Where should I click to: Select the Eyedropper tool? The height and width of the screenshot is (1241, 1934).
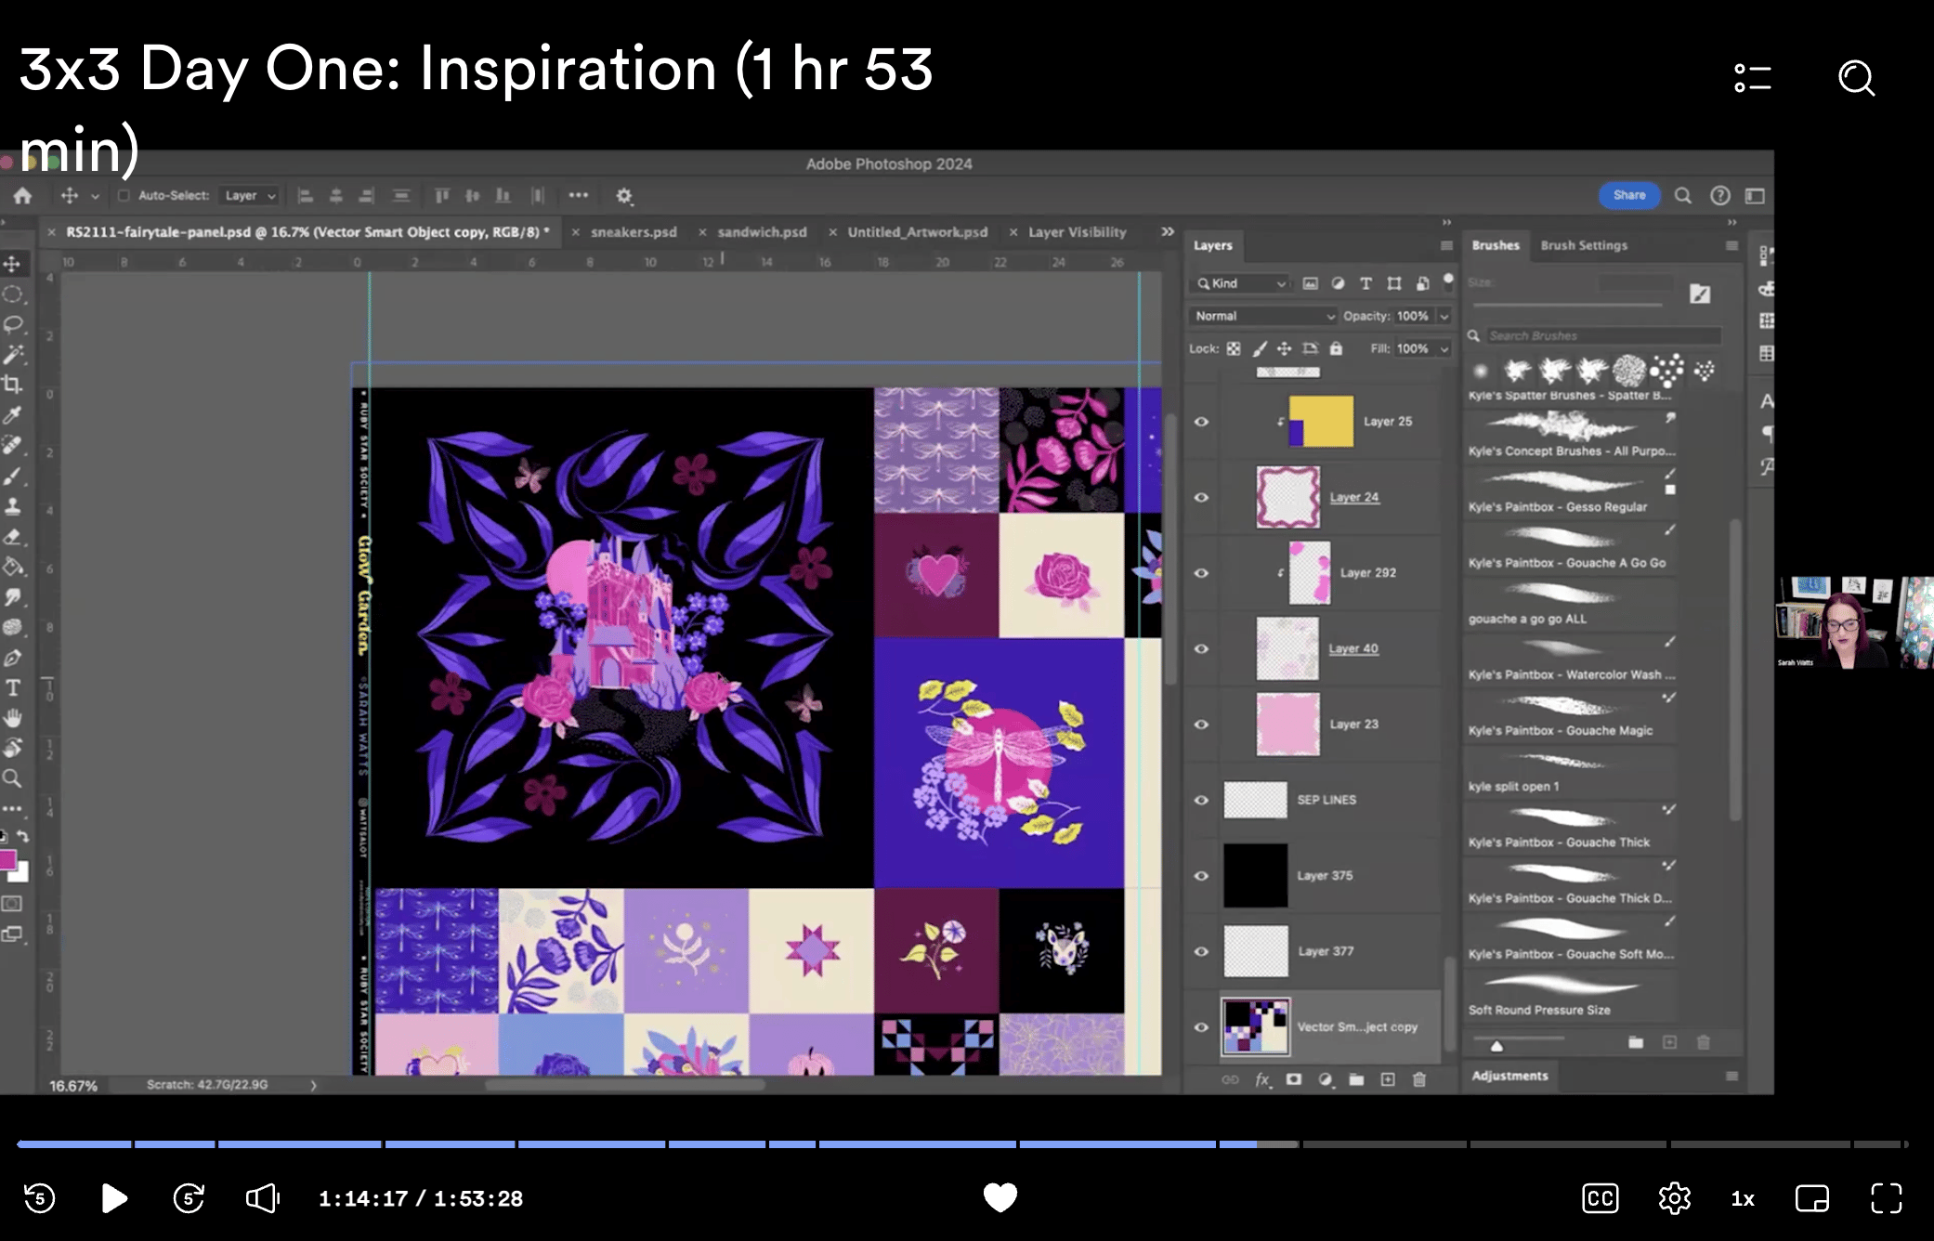click(12, 415)
